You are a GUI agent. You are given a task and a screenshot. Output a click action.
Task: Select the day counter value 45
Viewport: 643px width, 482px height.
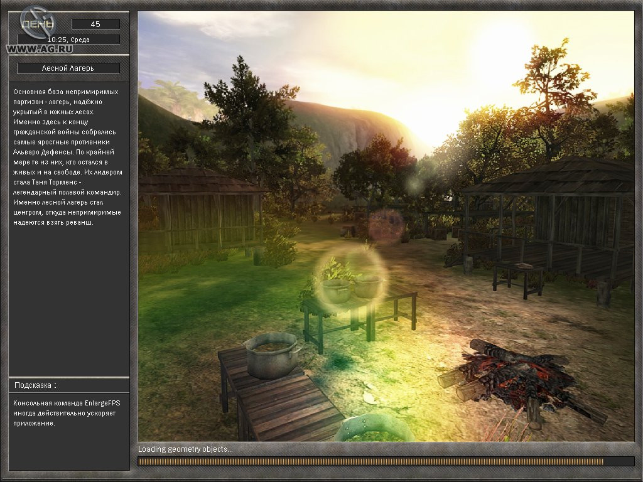(x=95, y=24)
